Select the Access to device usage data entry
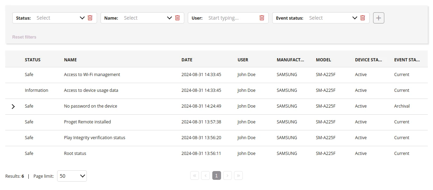Image resolution: width=433 pixels, height=190 pixels. pos(216,90)
